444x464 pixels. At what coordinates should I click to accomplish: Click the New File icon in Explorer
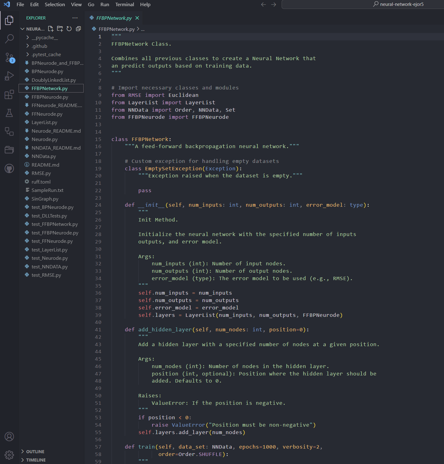pos(51,29)
